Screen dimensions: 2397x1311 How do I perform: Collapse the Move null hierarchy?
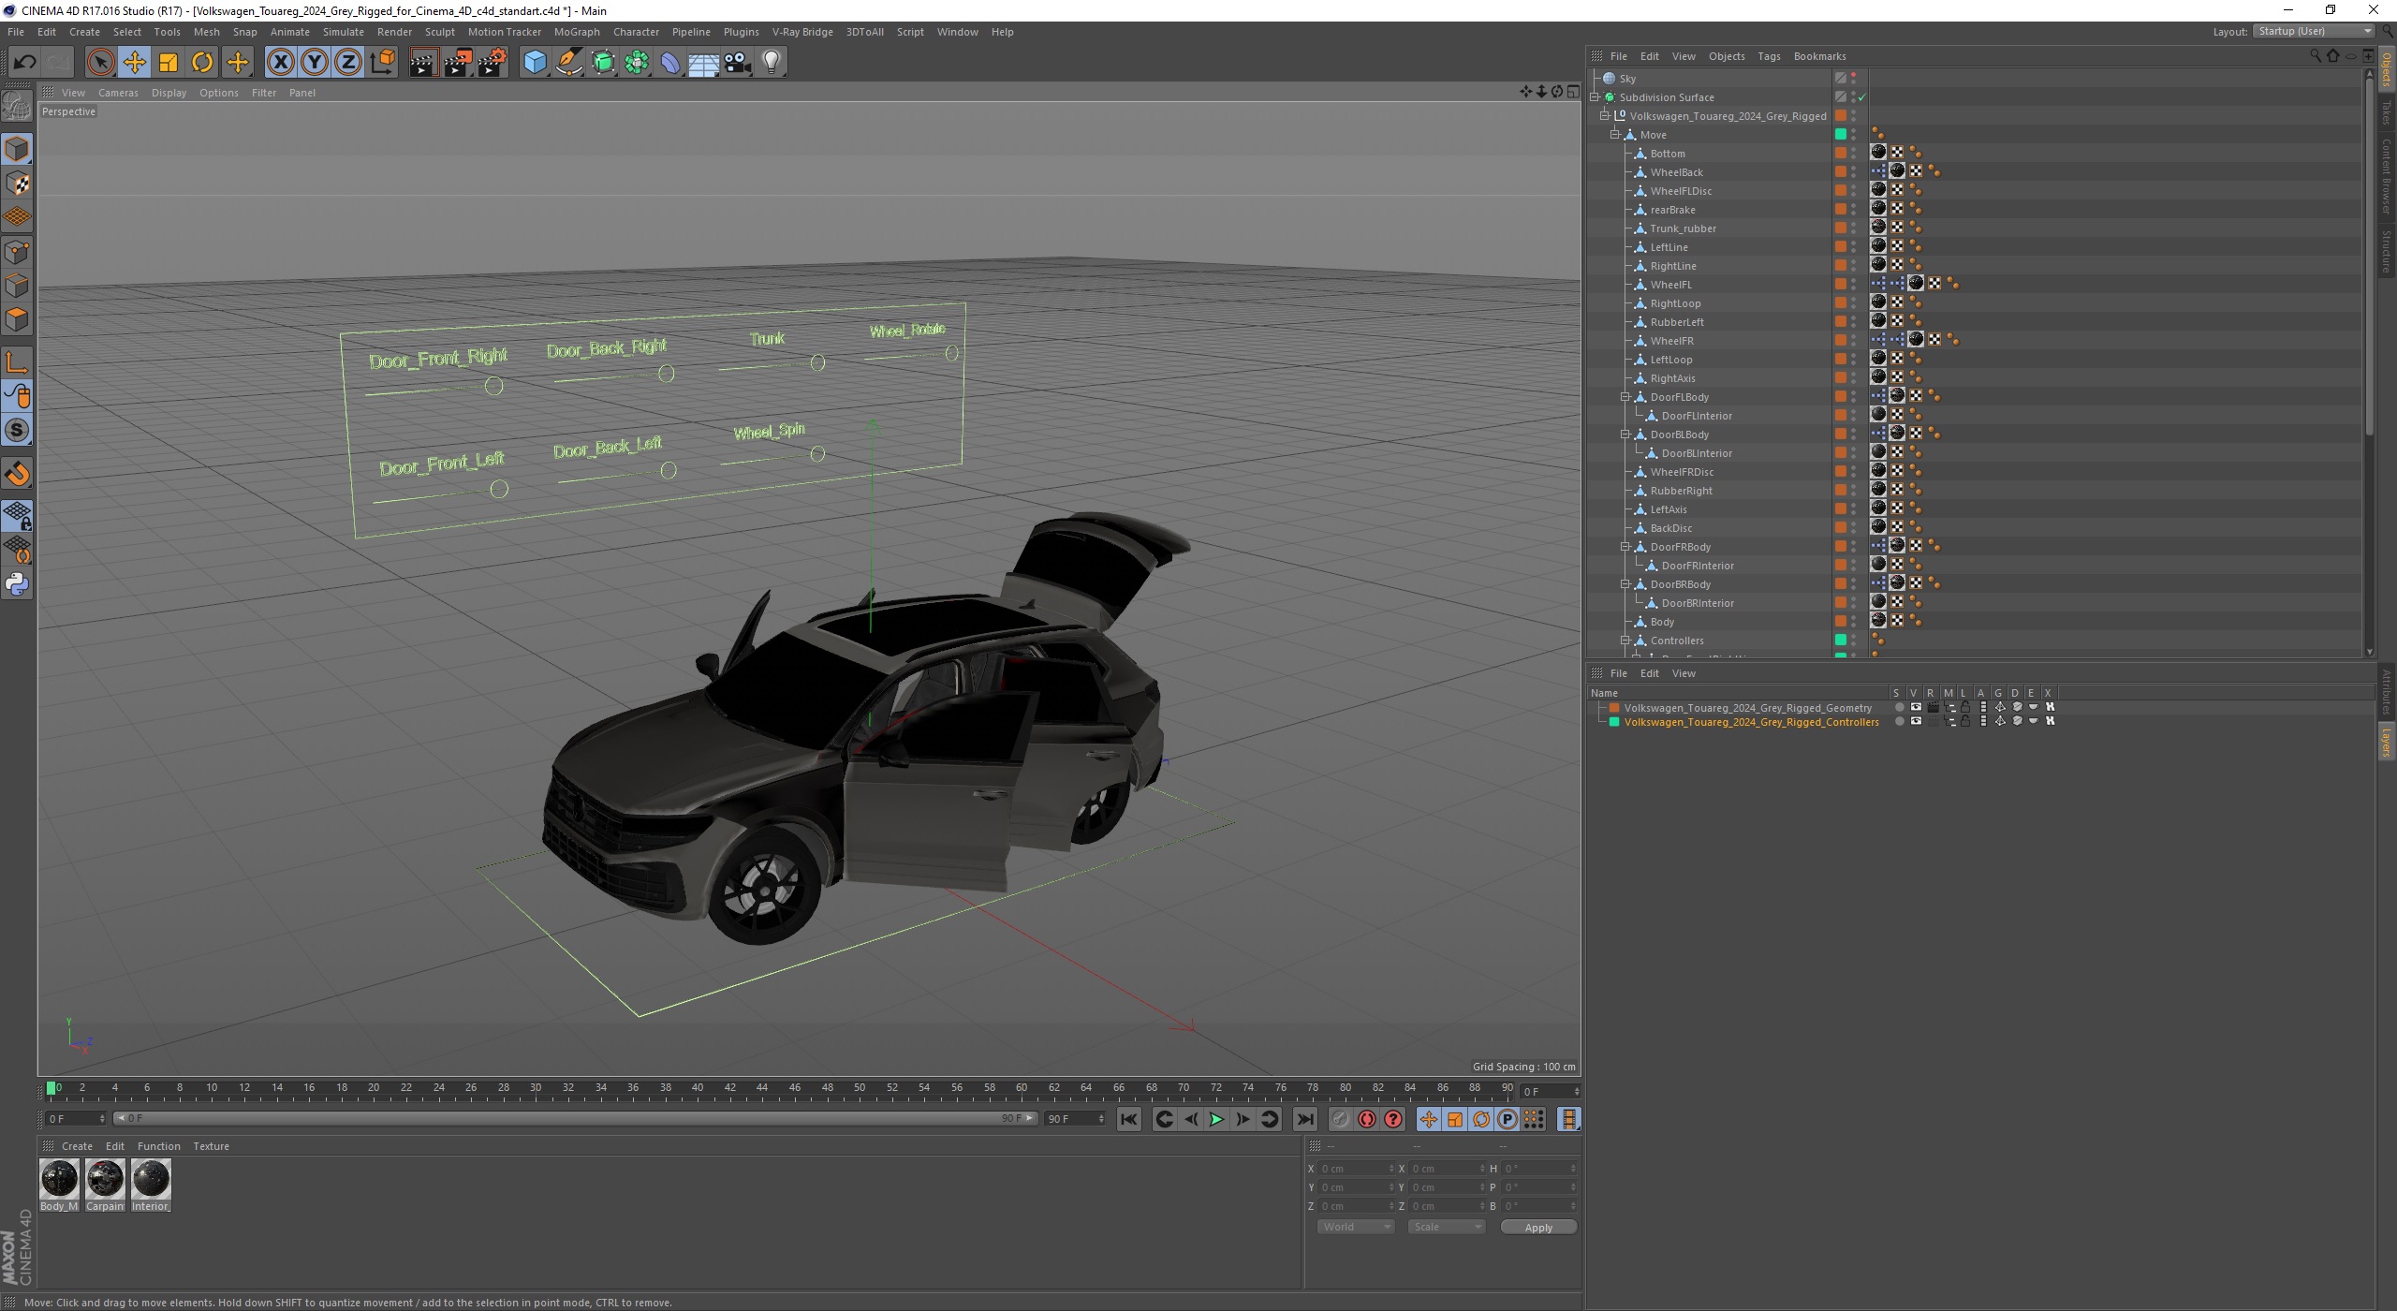(1615, 135)
